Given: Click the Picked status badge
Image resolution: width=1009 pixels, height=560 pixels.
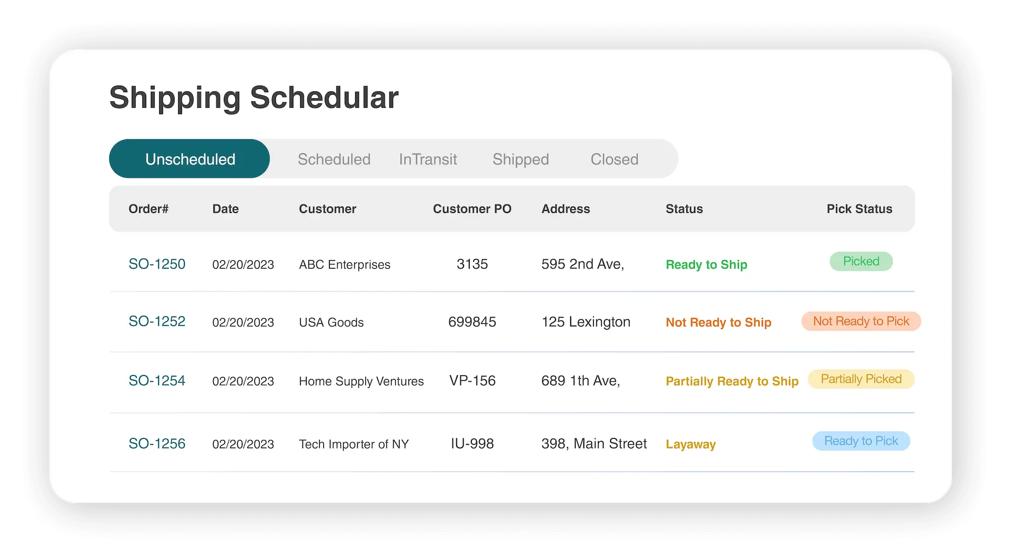Looking at the screenshot, I should [861, 261].
